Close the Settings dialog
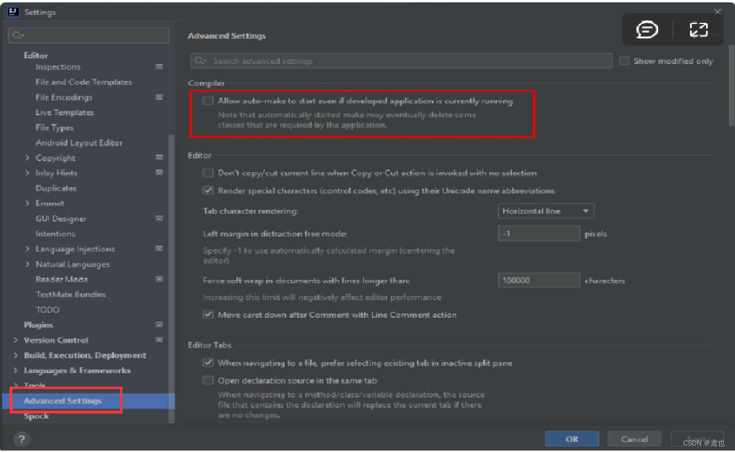 tap(717, 12)
